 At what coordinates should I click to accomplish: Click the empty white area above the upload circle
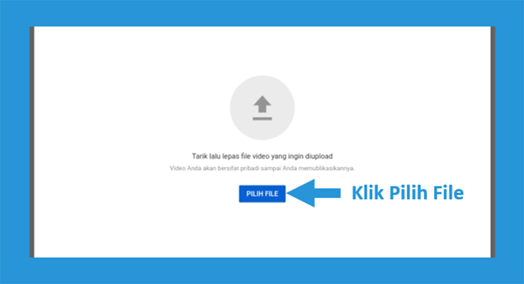[262, 50]
